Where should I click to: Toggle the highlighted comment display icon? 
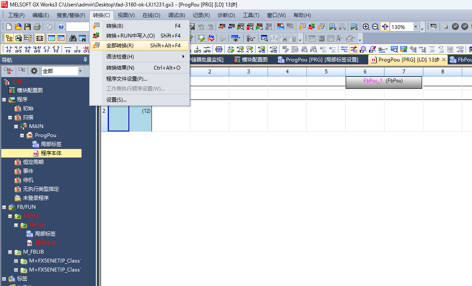[354, 49]
